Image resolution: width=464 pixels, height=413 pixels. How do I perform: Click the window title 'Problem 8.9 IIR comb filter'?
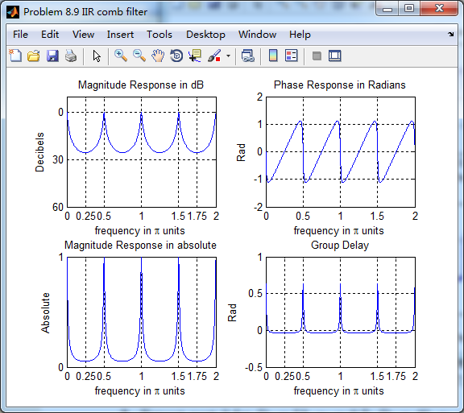point(85,12)
